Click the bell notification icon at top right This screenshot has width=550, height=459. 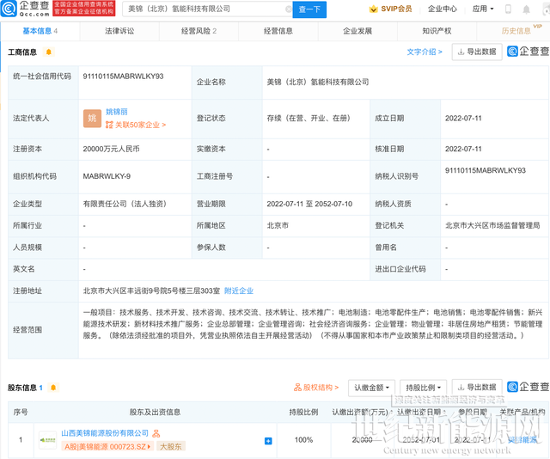pyautogui.click(x=529, y=9)
